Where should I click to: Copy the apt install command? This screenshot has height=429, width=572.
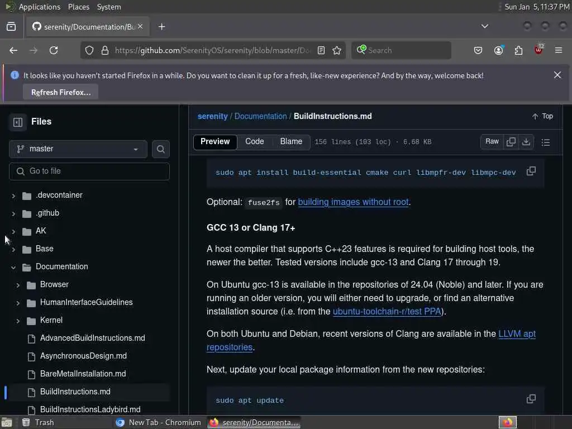531,171
